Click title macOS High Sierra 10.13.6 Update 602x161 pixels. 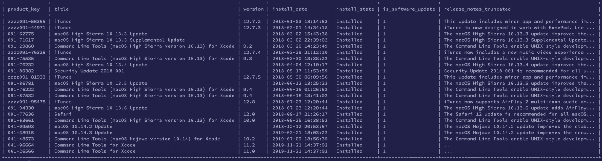[101, 108]
